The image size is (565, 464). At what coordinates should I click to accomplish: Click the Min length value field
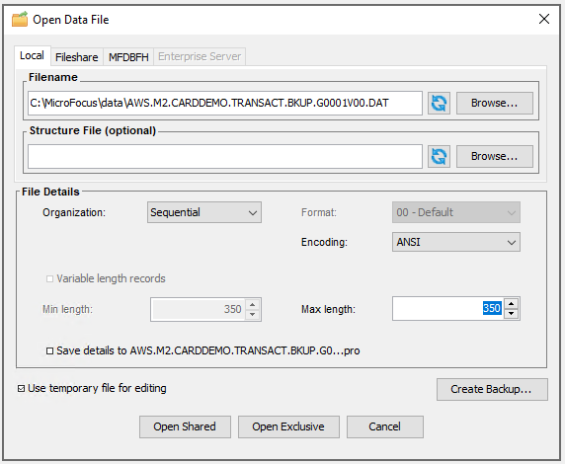point(198,309)
